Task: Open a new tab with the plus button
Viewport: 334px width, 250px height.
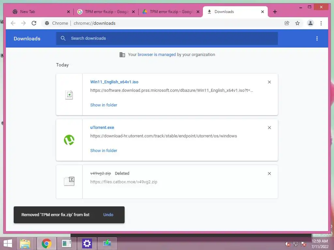Action: [x=275, y=12]
